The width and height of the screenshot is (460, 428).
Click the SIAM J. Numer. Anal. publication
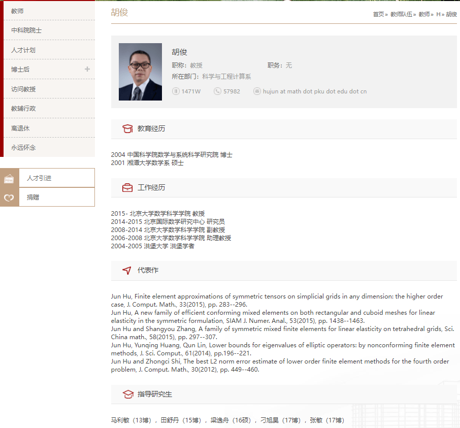coord(273,316)
